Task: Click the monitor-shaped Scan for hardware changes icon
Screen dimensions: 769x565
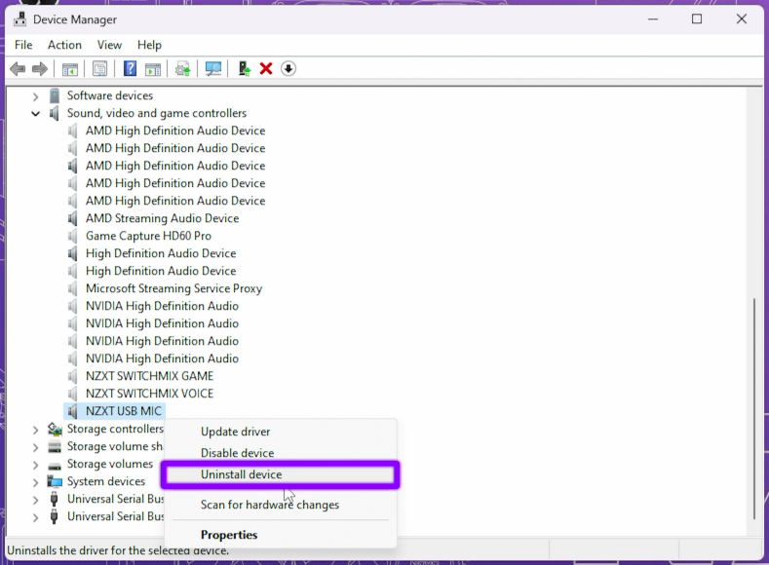Action: 212,69
